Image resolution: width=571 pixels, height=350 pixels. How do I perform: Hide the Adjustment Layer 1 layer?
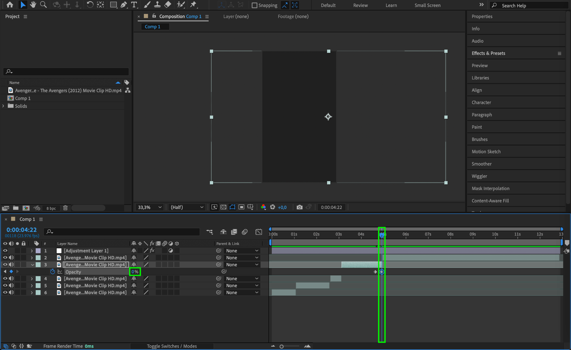click(5, 251)
